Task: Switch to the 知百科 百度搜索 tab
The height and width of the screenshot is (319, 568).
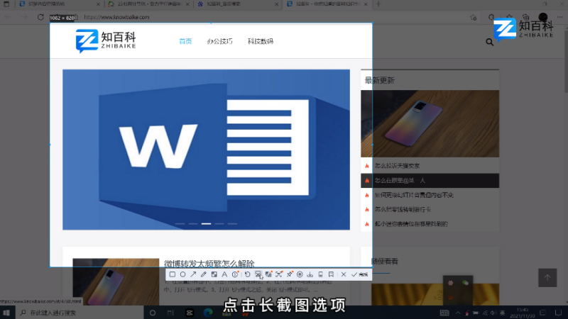Action: (237, 4)
